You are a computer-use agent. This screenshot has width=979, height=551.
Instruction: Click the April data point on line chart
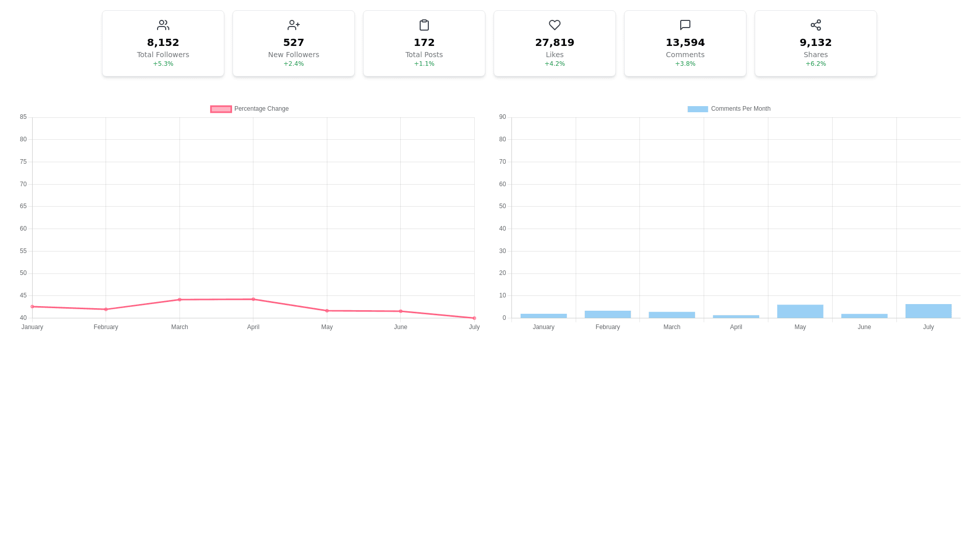coord(253,299)
